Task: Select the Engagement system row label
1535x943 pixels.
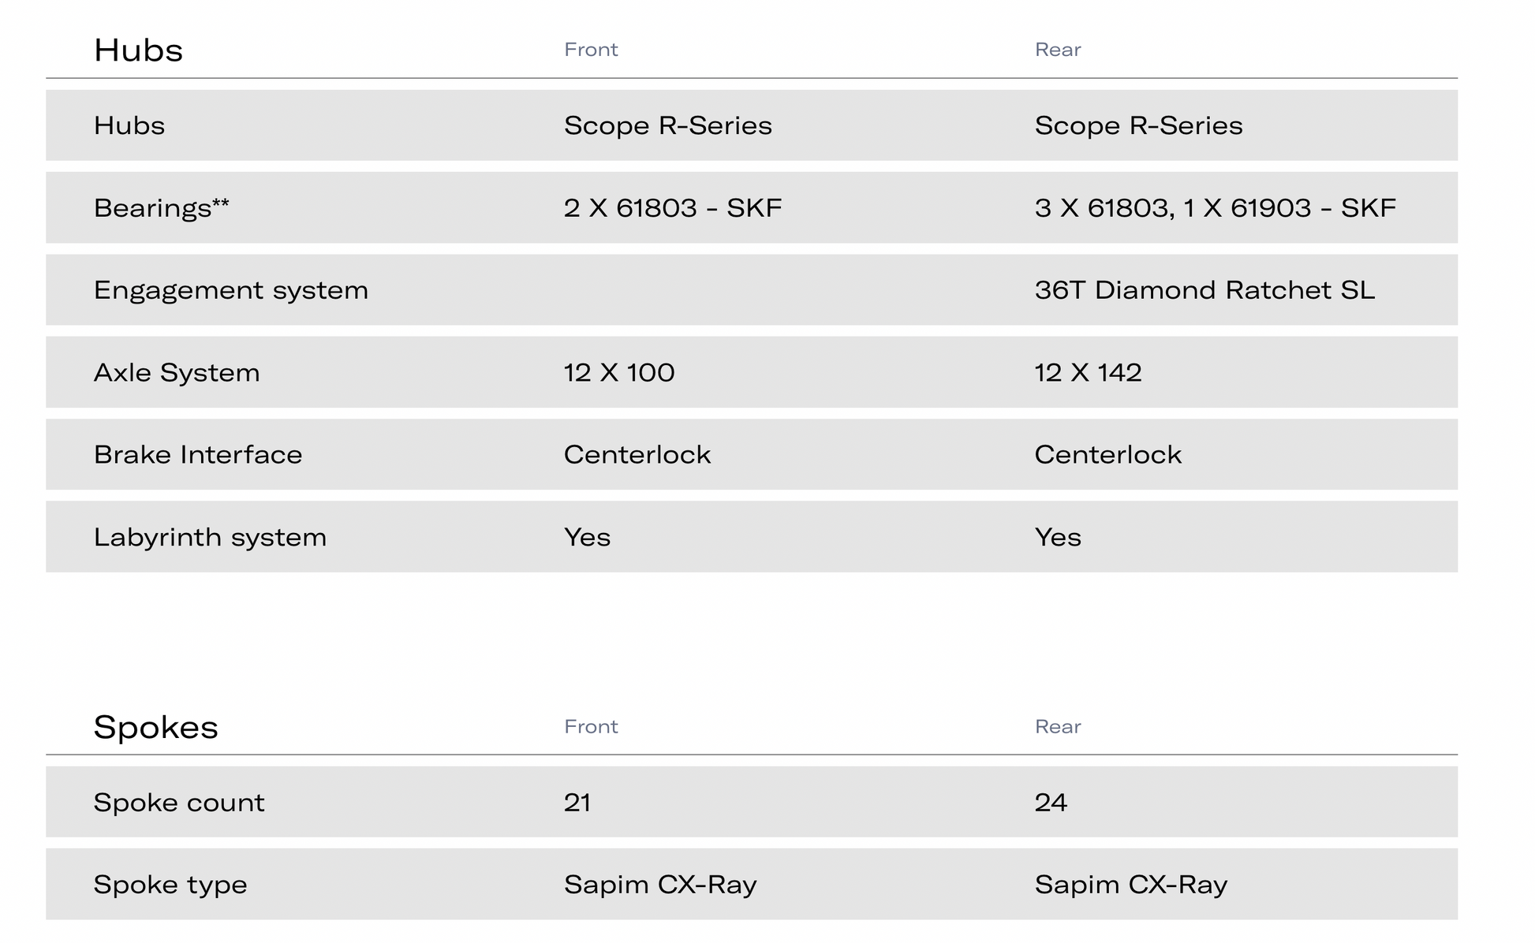Action: pos(231,290)
